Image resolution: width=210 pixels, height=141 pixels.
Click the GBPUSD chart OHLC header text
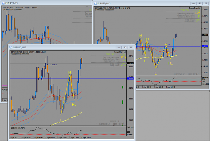click(x=28, y=53)
